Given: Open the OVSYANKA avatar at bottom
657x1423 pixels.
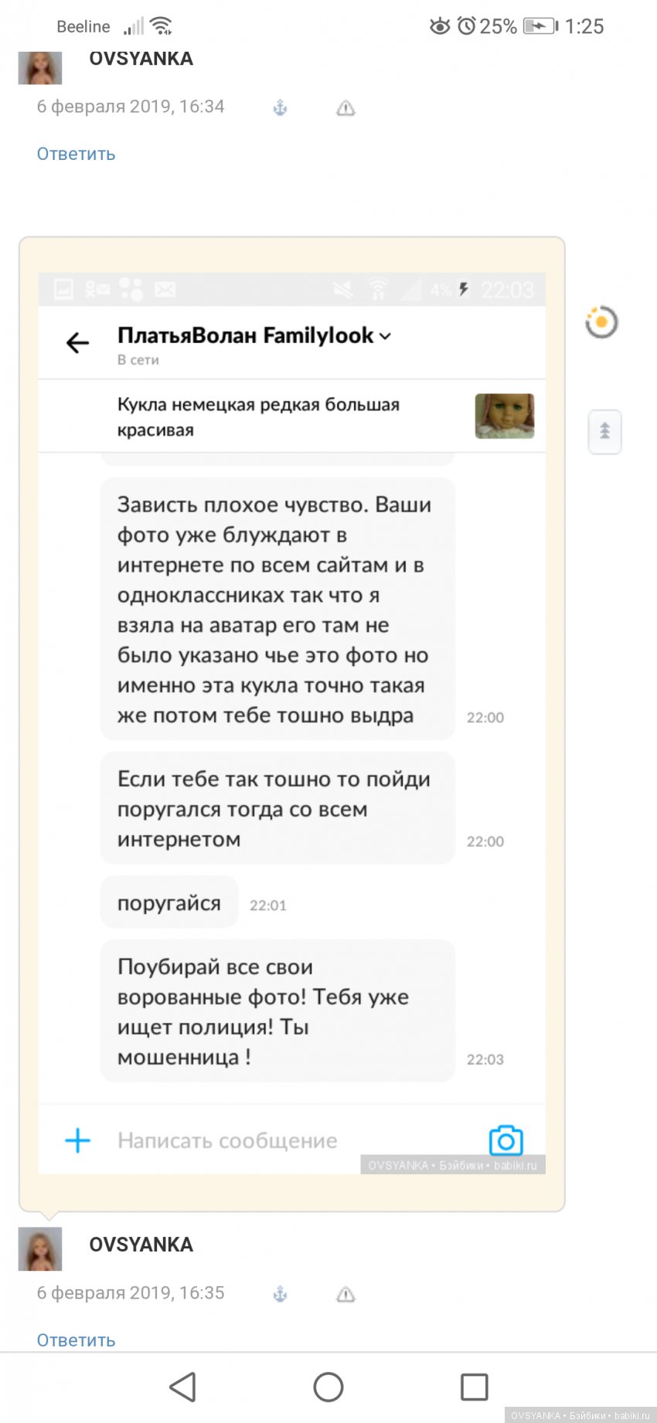Looking at the screenshot, I should coord(40,1248).
